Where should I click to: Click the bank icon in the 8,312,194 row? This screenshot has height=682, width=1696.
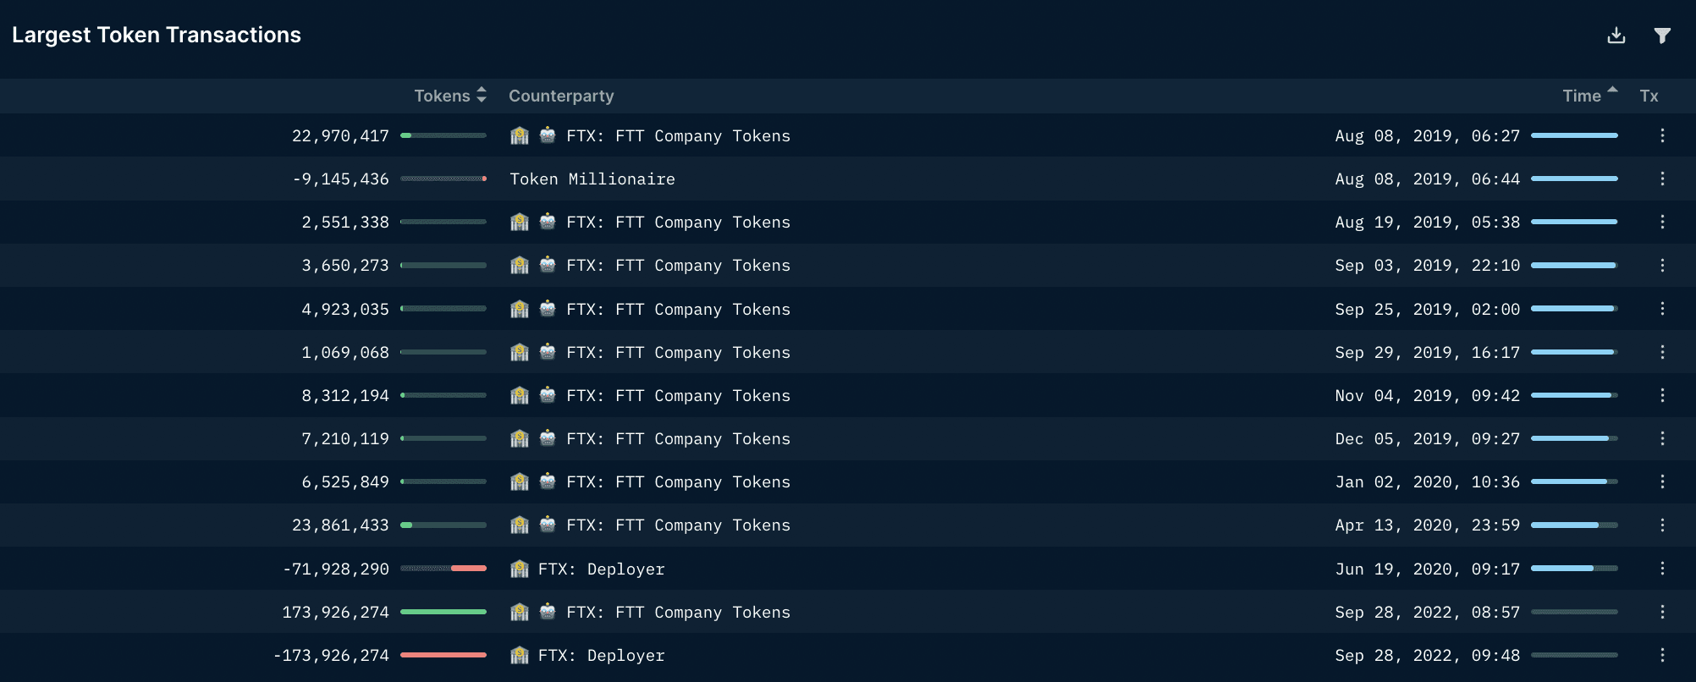[x=520, y=395]
